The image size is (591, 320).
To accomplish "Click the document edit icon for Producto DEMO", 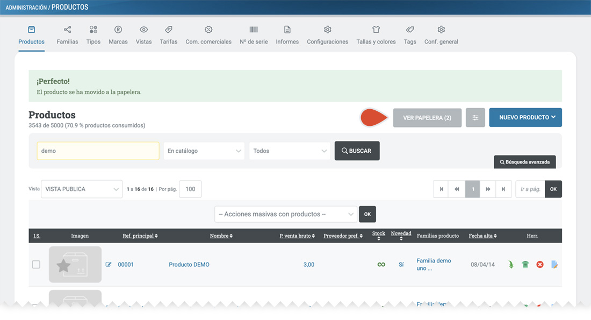I will click(554, 265).
